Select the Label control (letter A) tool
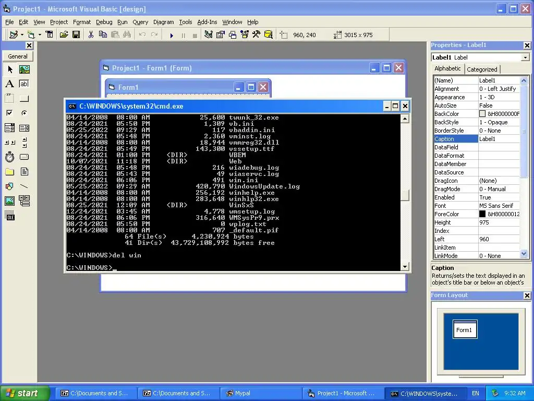 tap(10, 84)
